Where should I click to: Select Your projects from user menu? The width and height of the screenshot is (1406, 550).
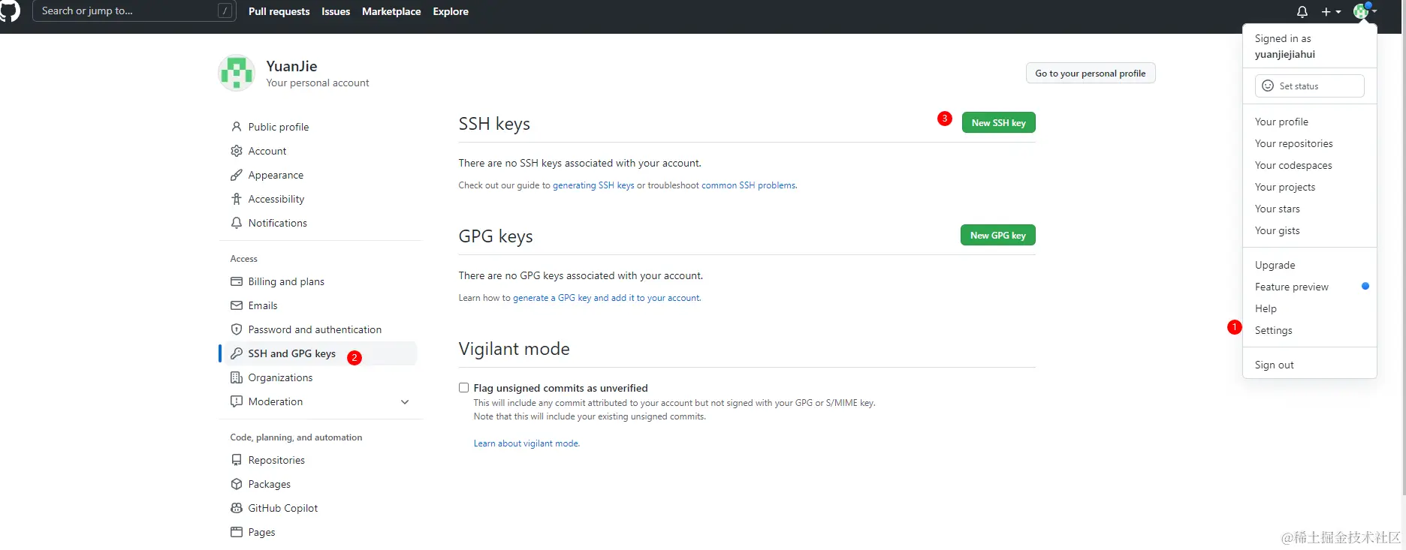pos(1309,187)
